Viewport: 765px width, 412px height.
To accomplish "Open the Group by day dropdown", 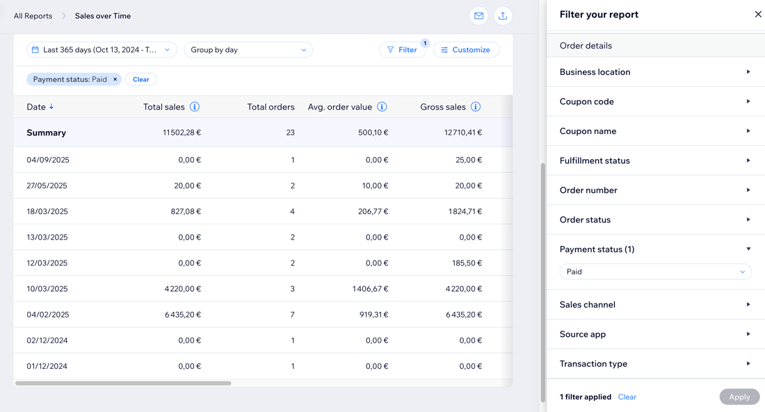I will click(x=248, y=50).
